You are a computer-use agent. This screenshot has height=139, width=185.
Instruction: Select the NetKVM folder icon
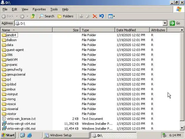4,60
